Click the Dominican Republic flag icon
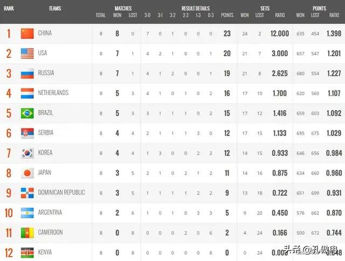Screen dimensions: 345x261 point(27,193)
